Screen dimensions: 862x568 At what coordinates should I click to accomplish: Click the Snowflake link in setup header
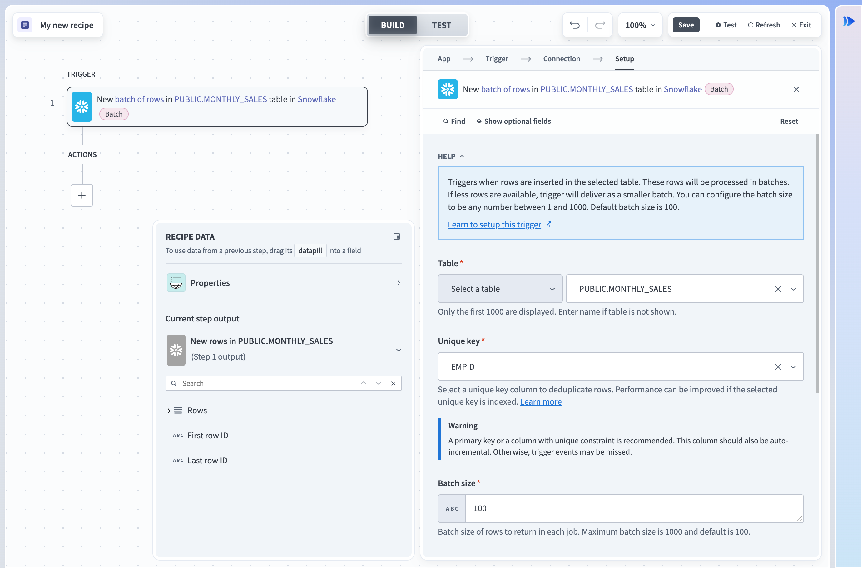pyautogui.click(x=682, y=89)
